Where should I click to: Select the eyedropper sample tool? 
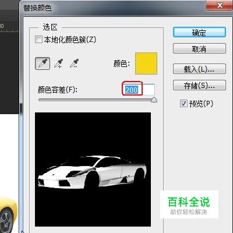pyautogui.click(x=43, y=63)
